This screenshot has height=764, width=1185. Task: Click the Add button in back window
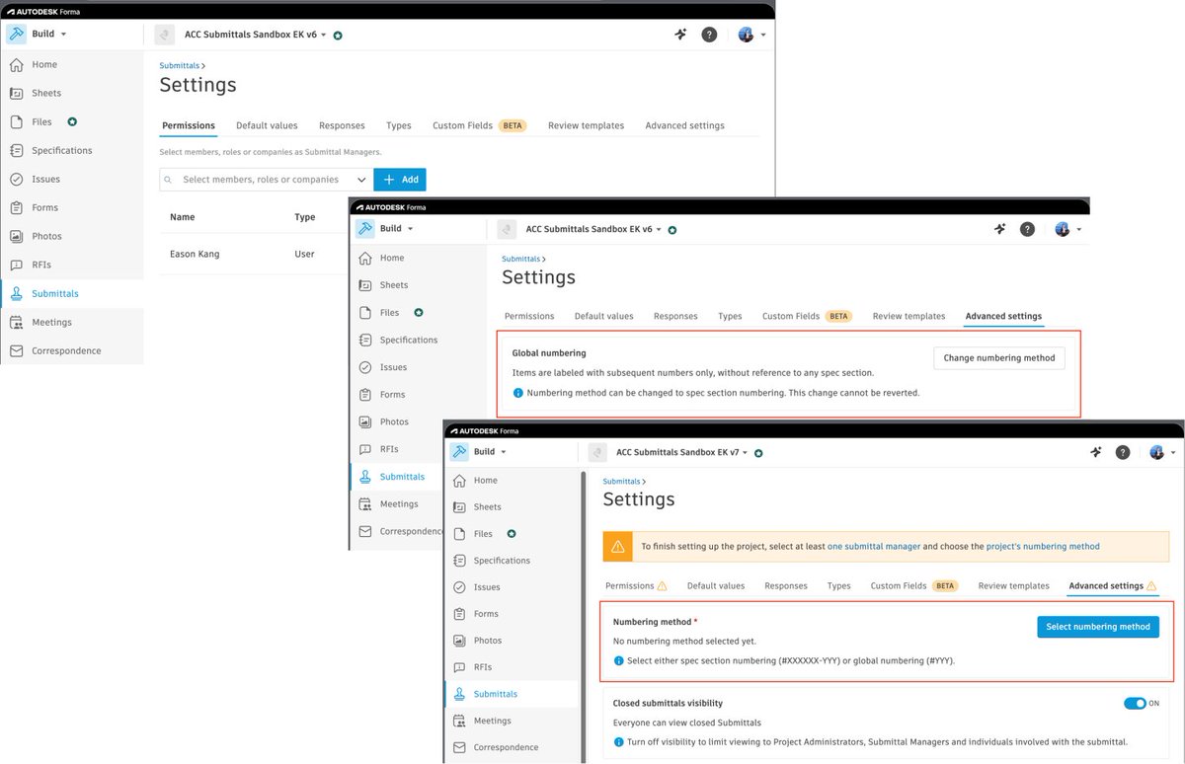[x=400, y=180]
